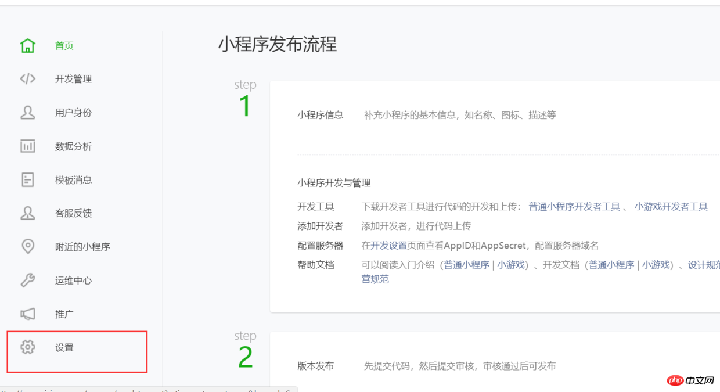Click the 帮助文档 row label
The image size is (720, 392).
point(316,265)
